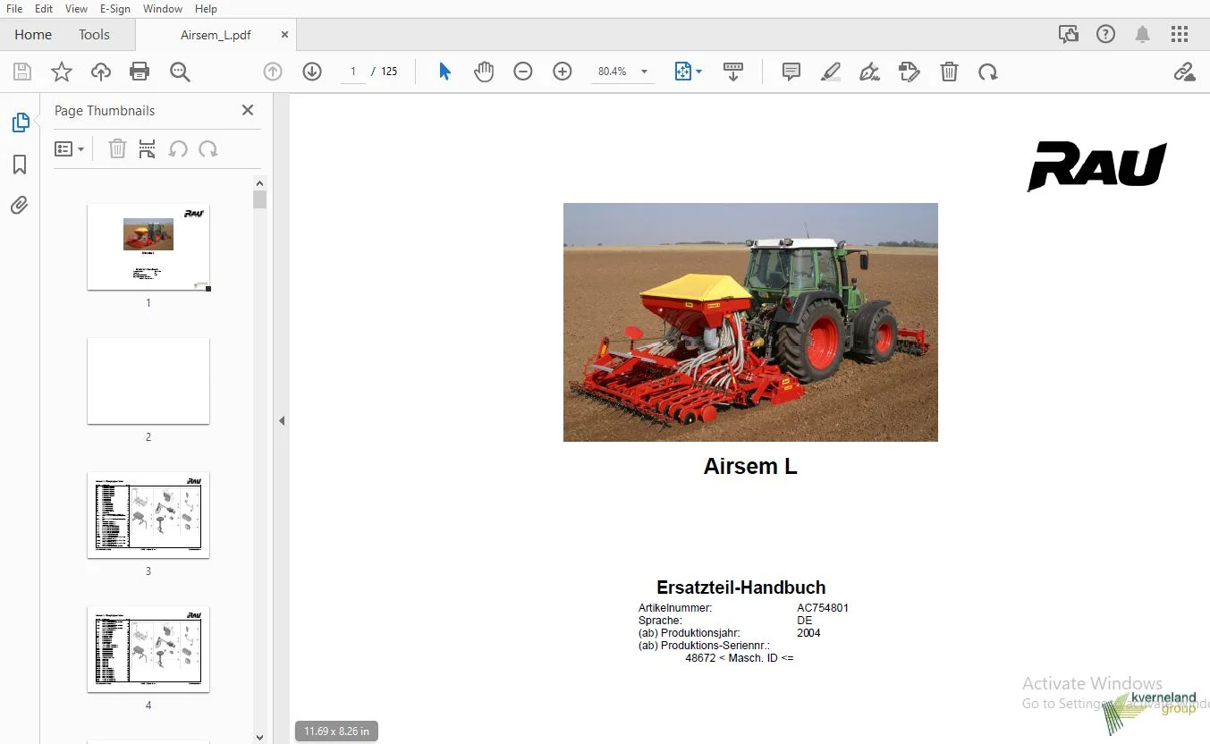The image size is (1210, 744).
Task: Open the Bookmarks panel icon
Action: [20, 165]
